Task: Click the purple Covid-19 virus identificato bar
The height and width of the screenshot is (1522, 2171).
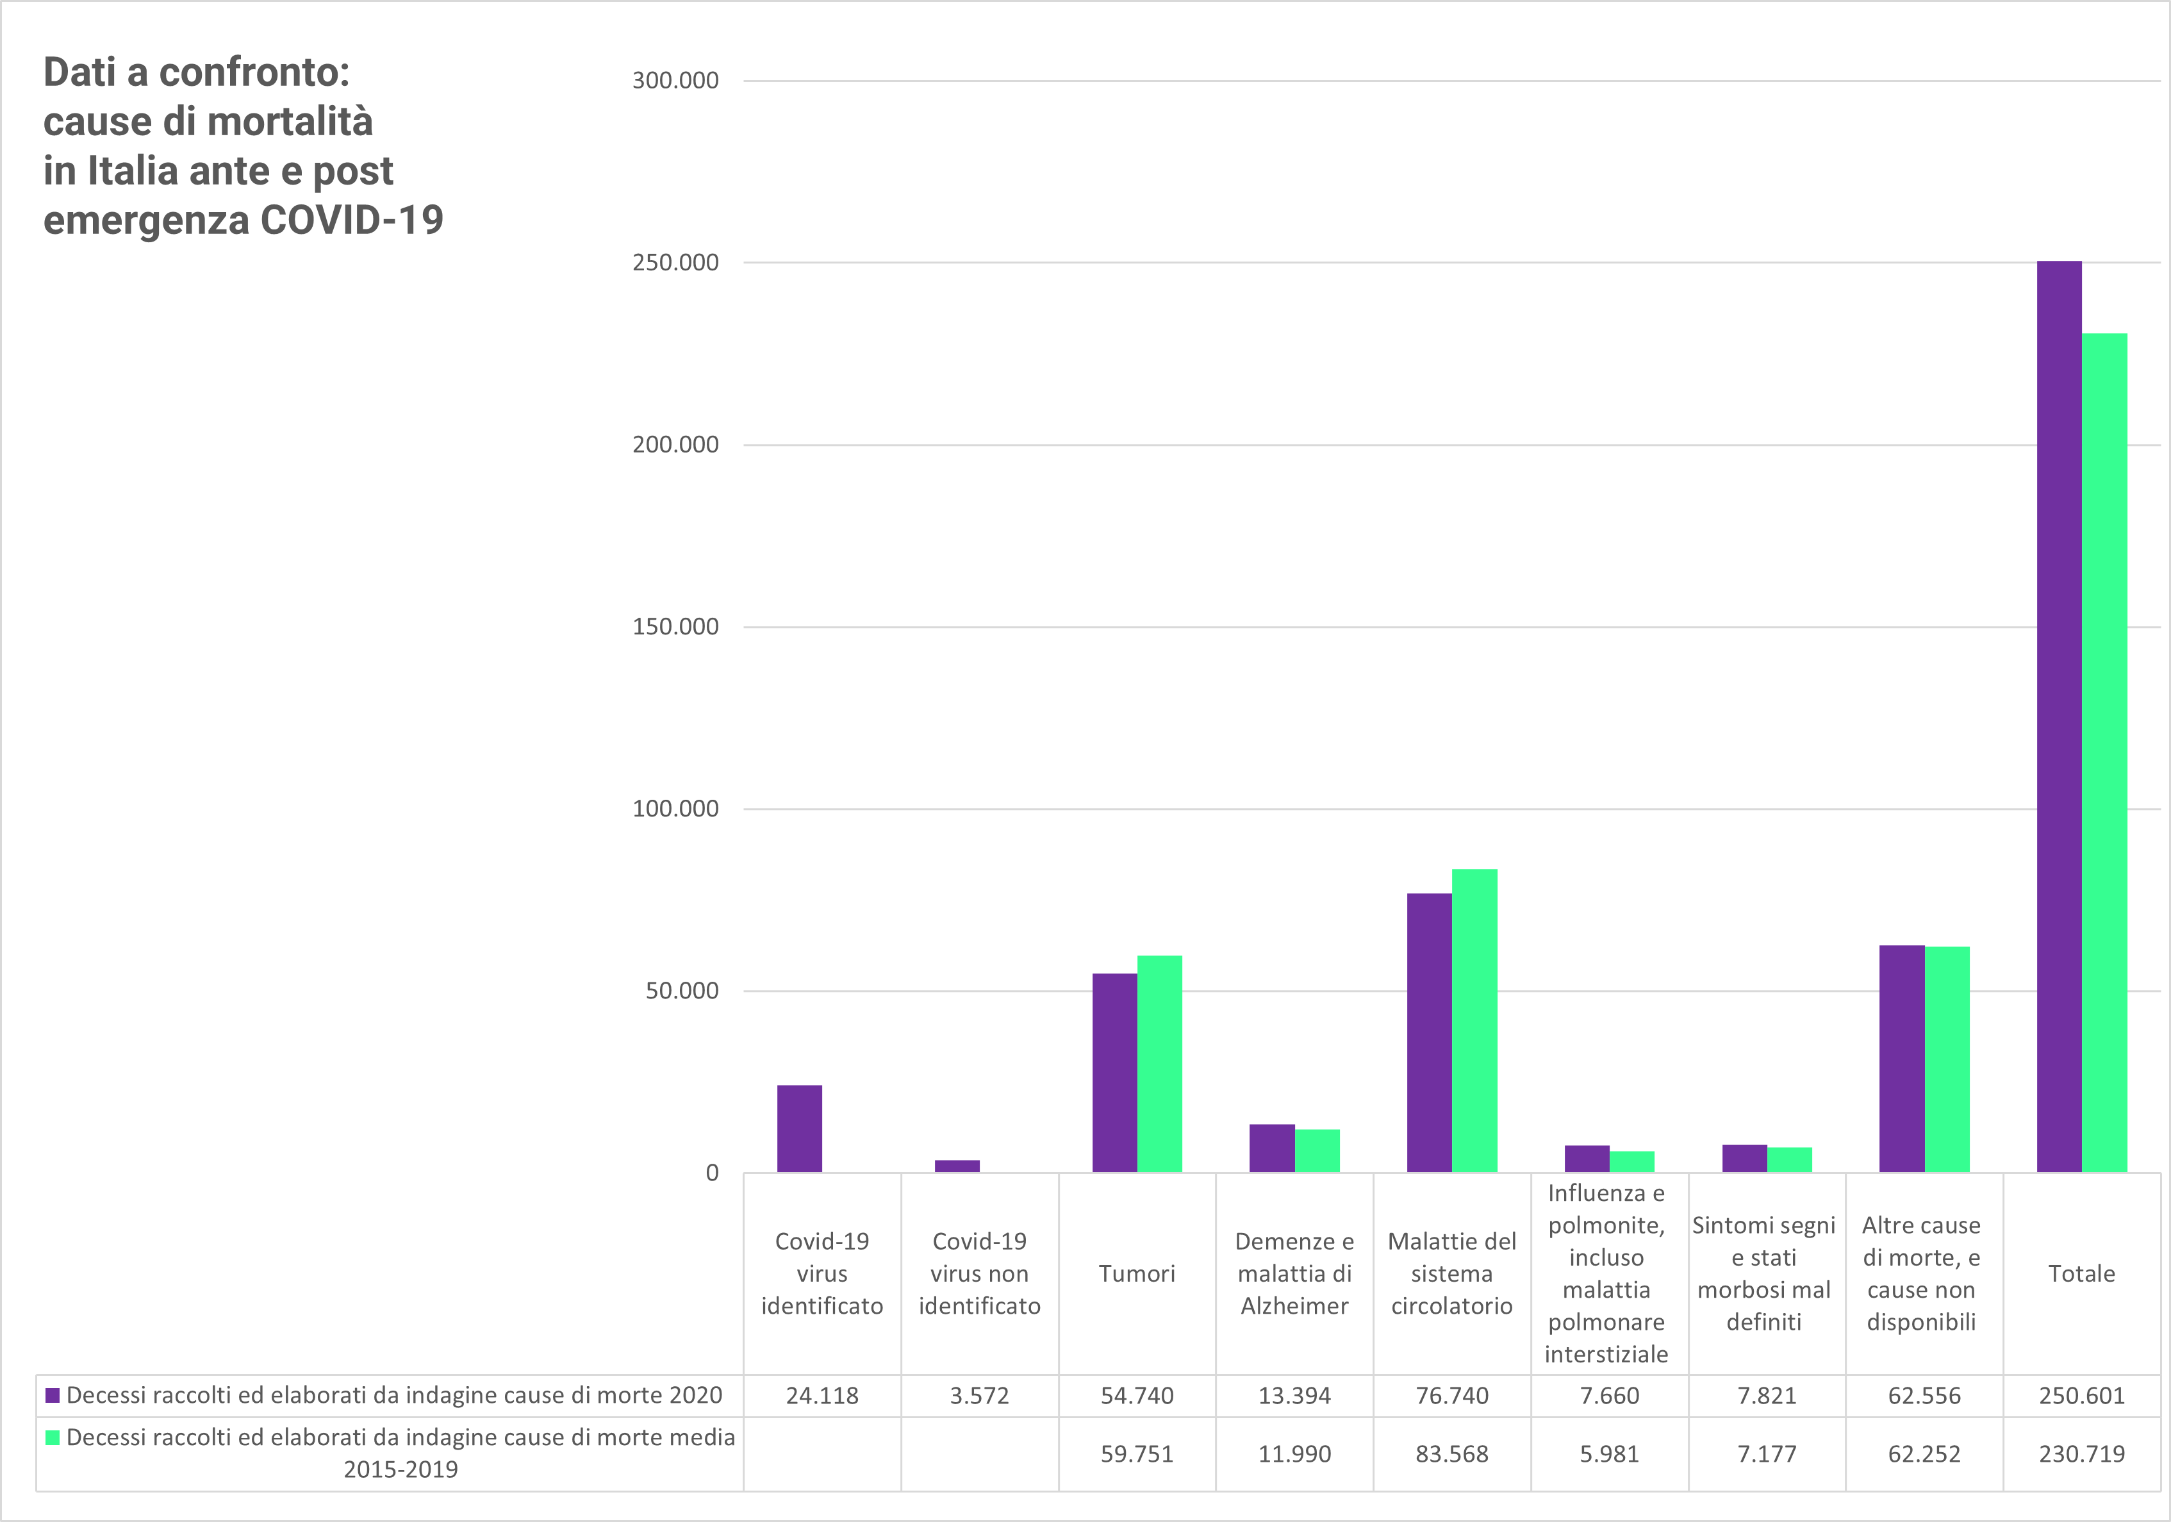Action: 799,1129
